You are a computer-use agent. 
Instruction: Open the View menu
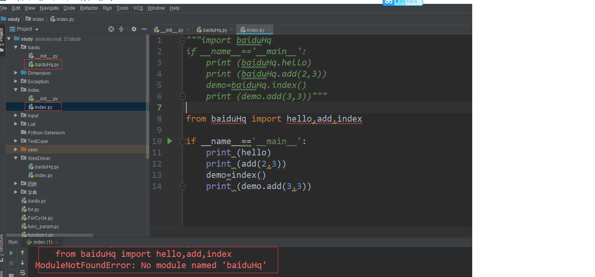(30, 8)
